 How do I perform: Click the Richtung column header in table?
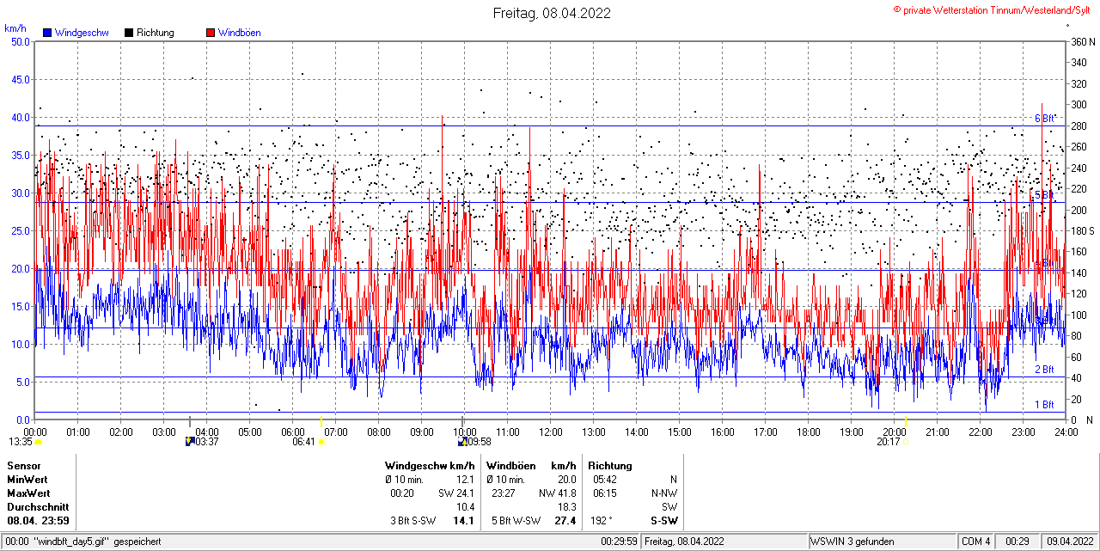(x=610, y=466)
